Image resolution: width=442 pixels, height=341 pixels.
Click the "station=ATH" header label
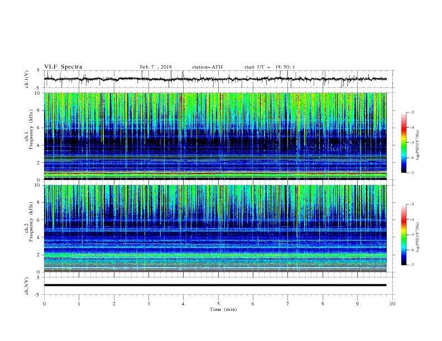(207, 67)
